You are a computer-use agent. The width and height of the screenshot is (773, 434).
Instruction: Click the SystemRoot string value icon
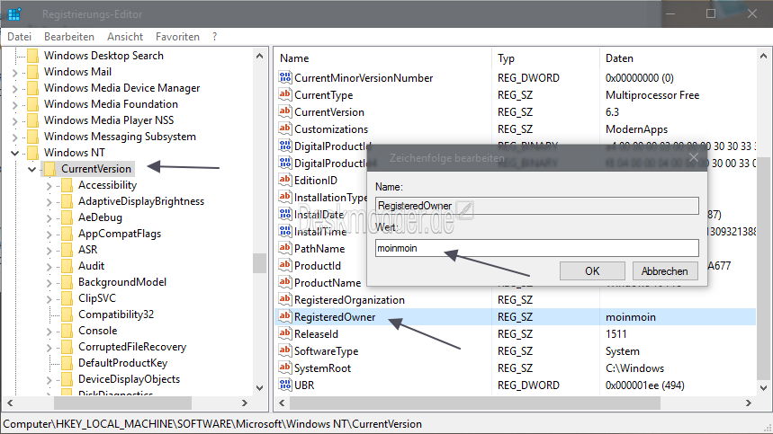coord(285,368)
